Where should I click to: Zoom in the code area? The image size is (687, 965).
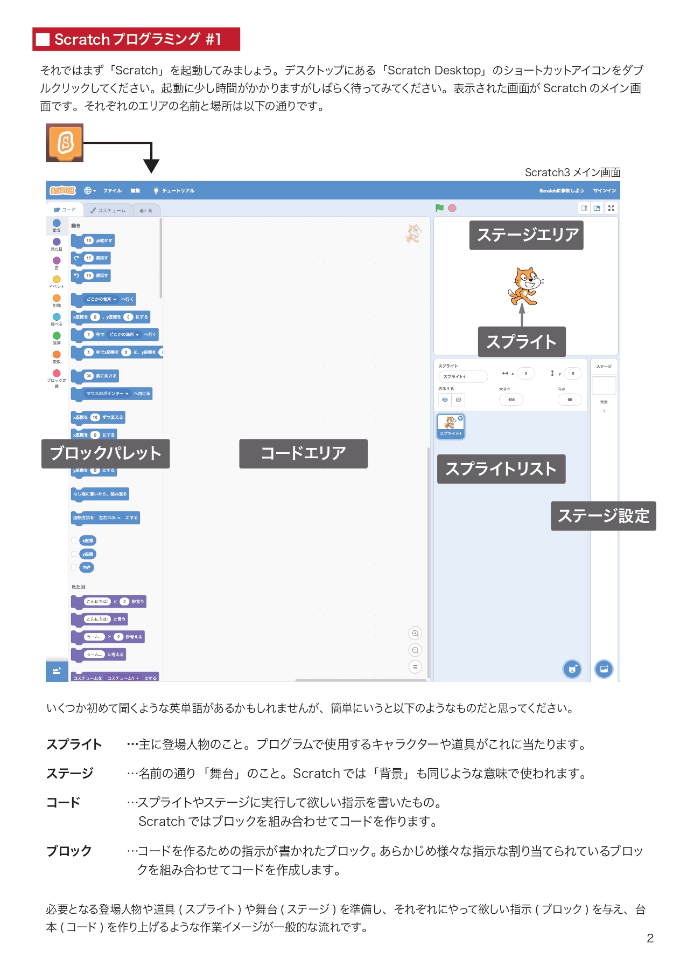pos(415,633)
